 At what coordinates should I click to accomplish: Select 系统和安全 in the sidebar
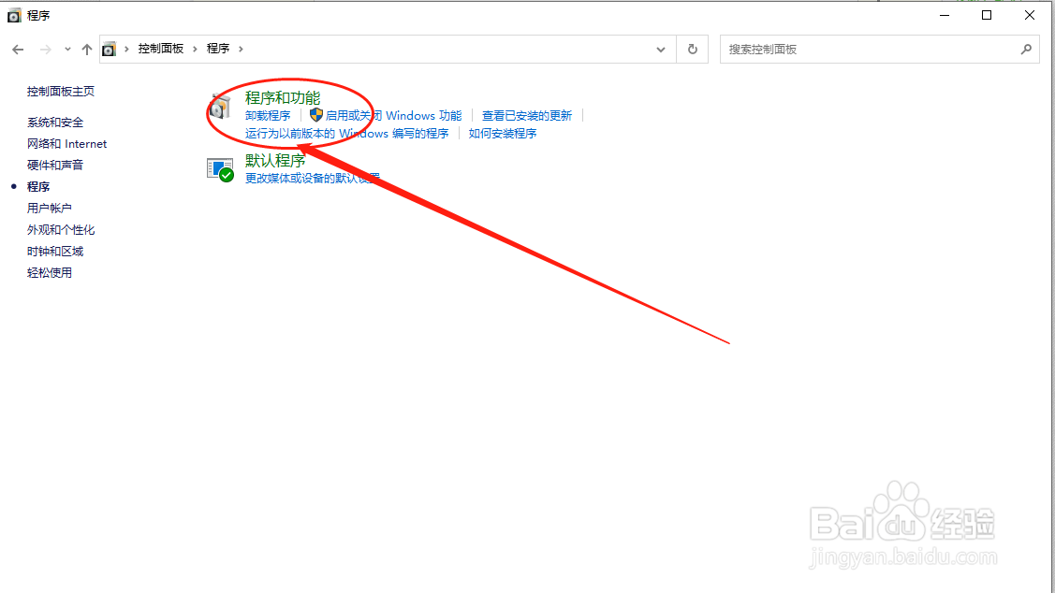click(x=56, y=122)
